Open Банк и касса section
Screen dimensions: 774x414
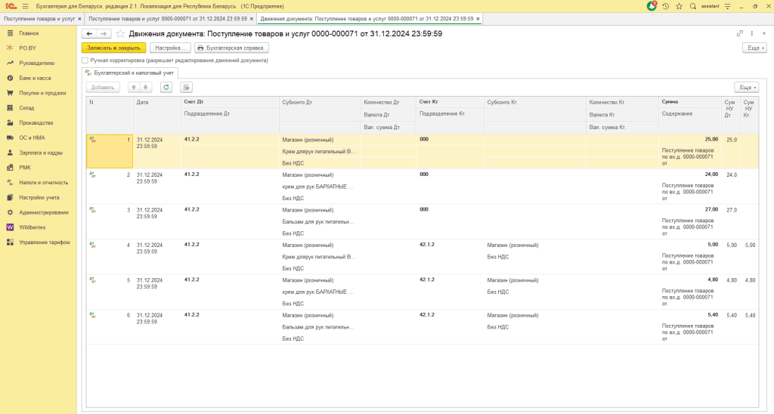tap(35, 78)
